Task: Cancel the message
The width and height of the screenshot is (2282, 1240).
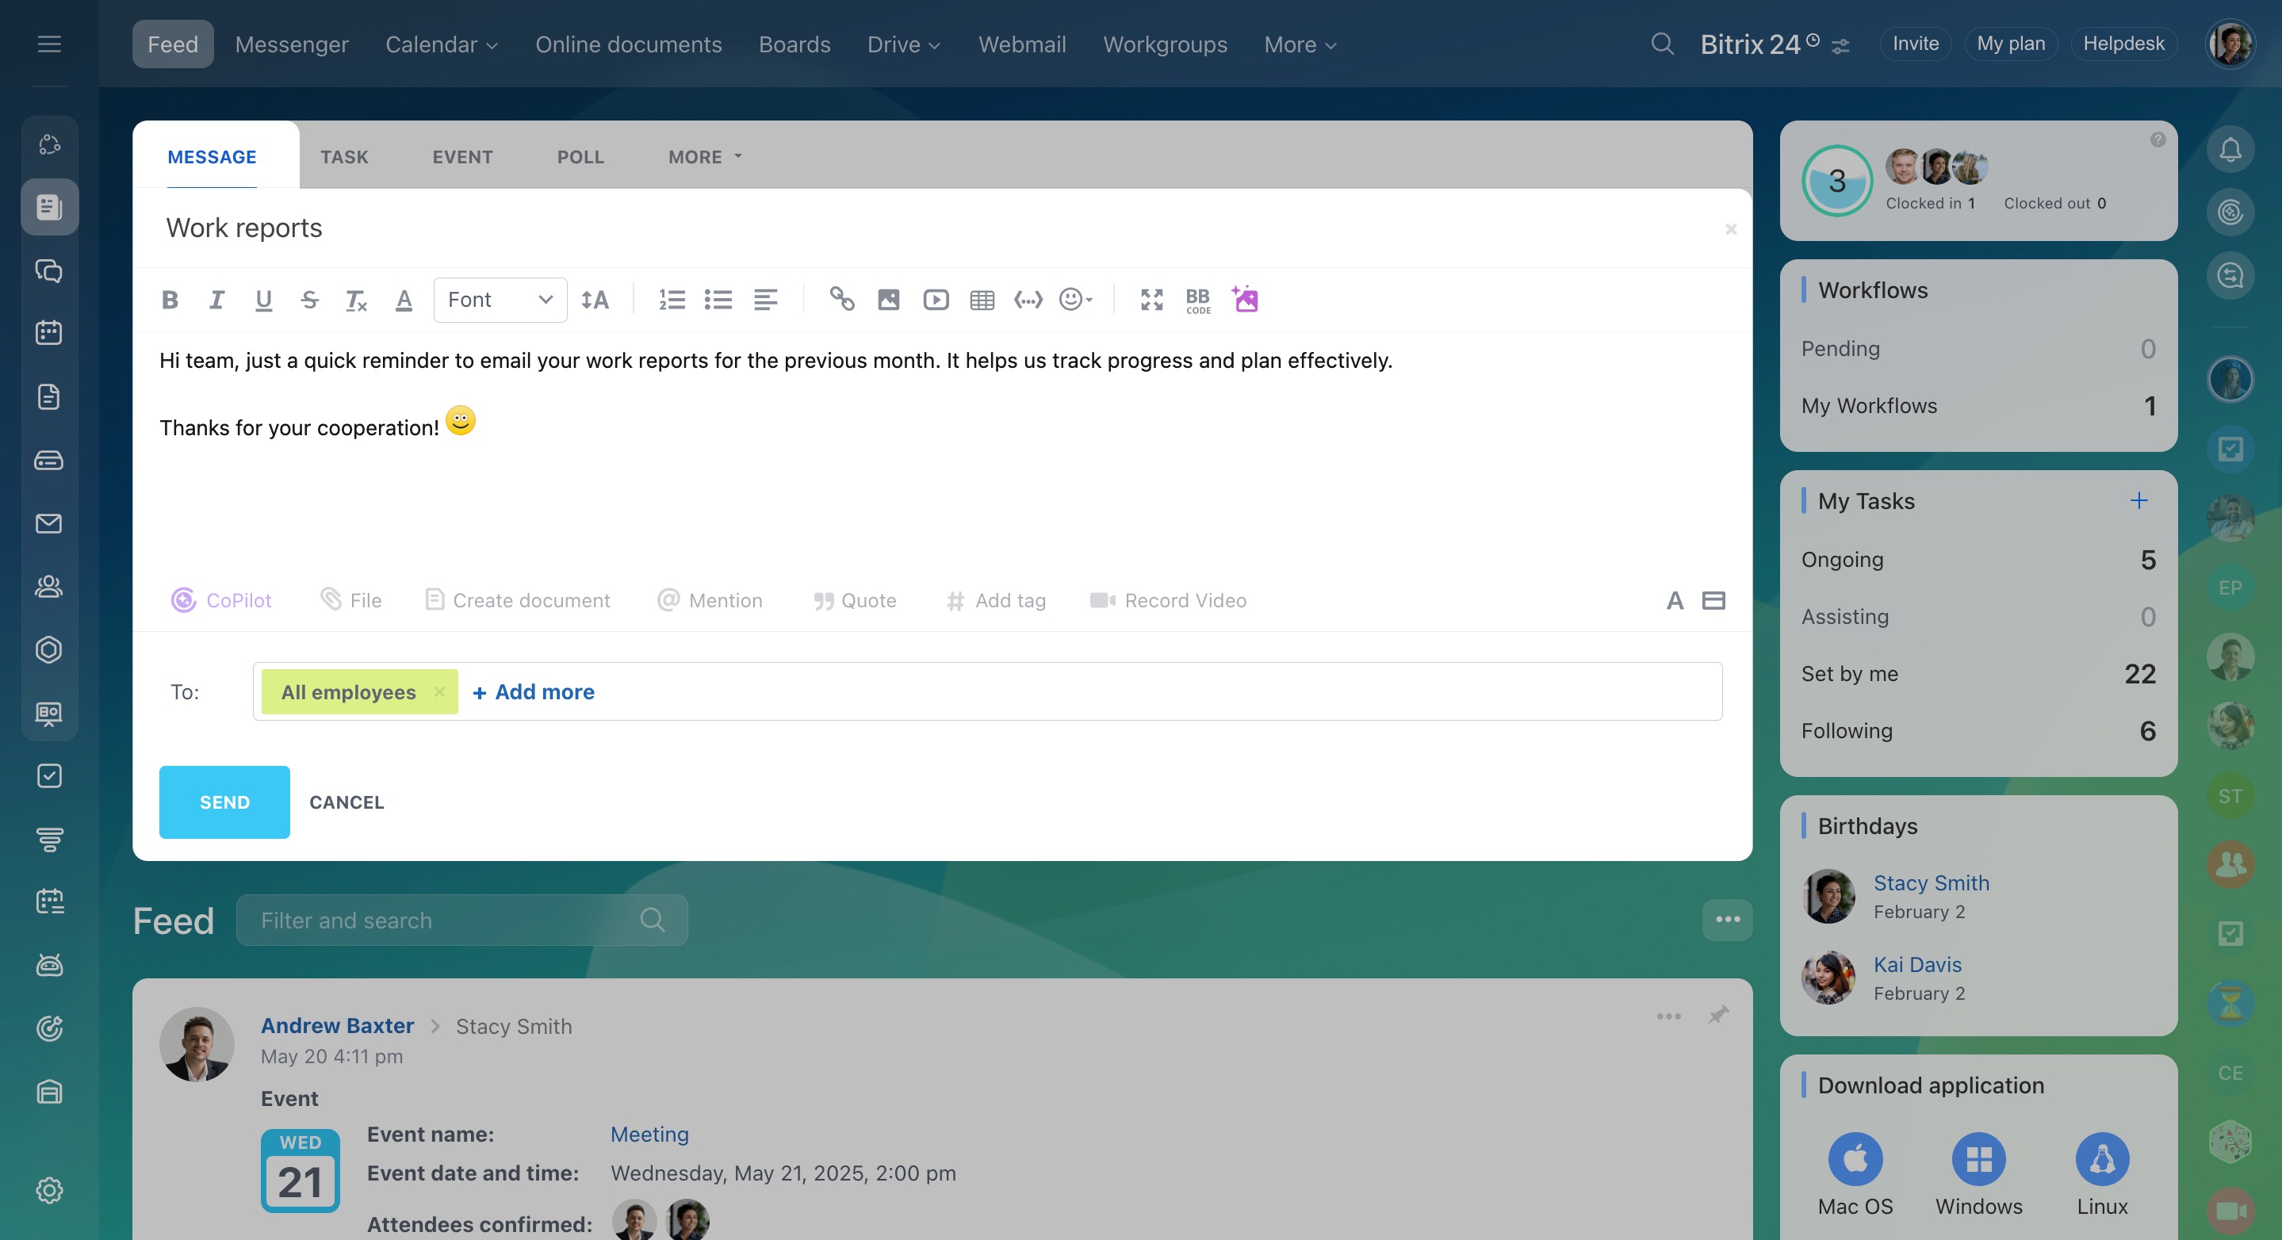Action: (347, 802)
